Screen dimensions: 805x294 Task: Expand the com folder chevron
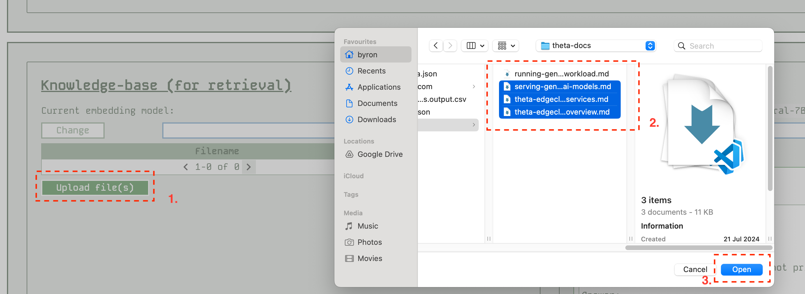point(474,87)
